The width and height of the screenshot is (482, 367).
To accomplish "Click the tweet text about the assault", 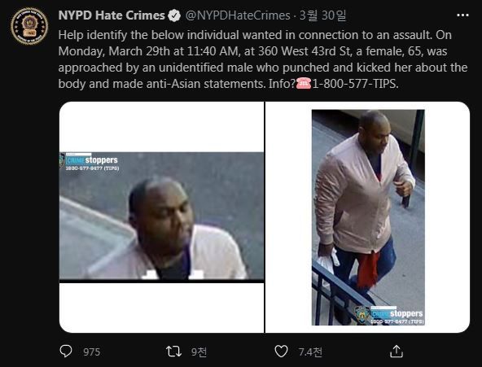I will click(263, 59).
